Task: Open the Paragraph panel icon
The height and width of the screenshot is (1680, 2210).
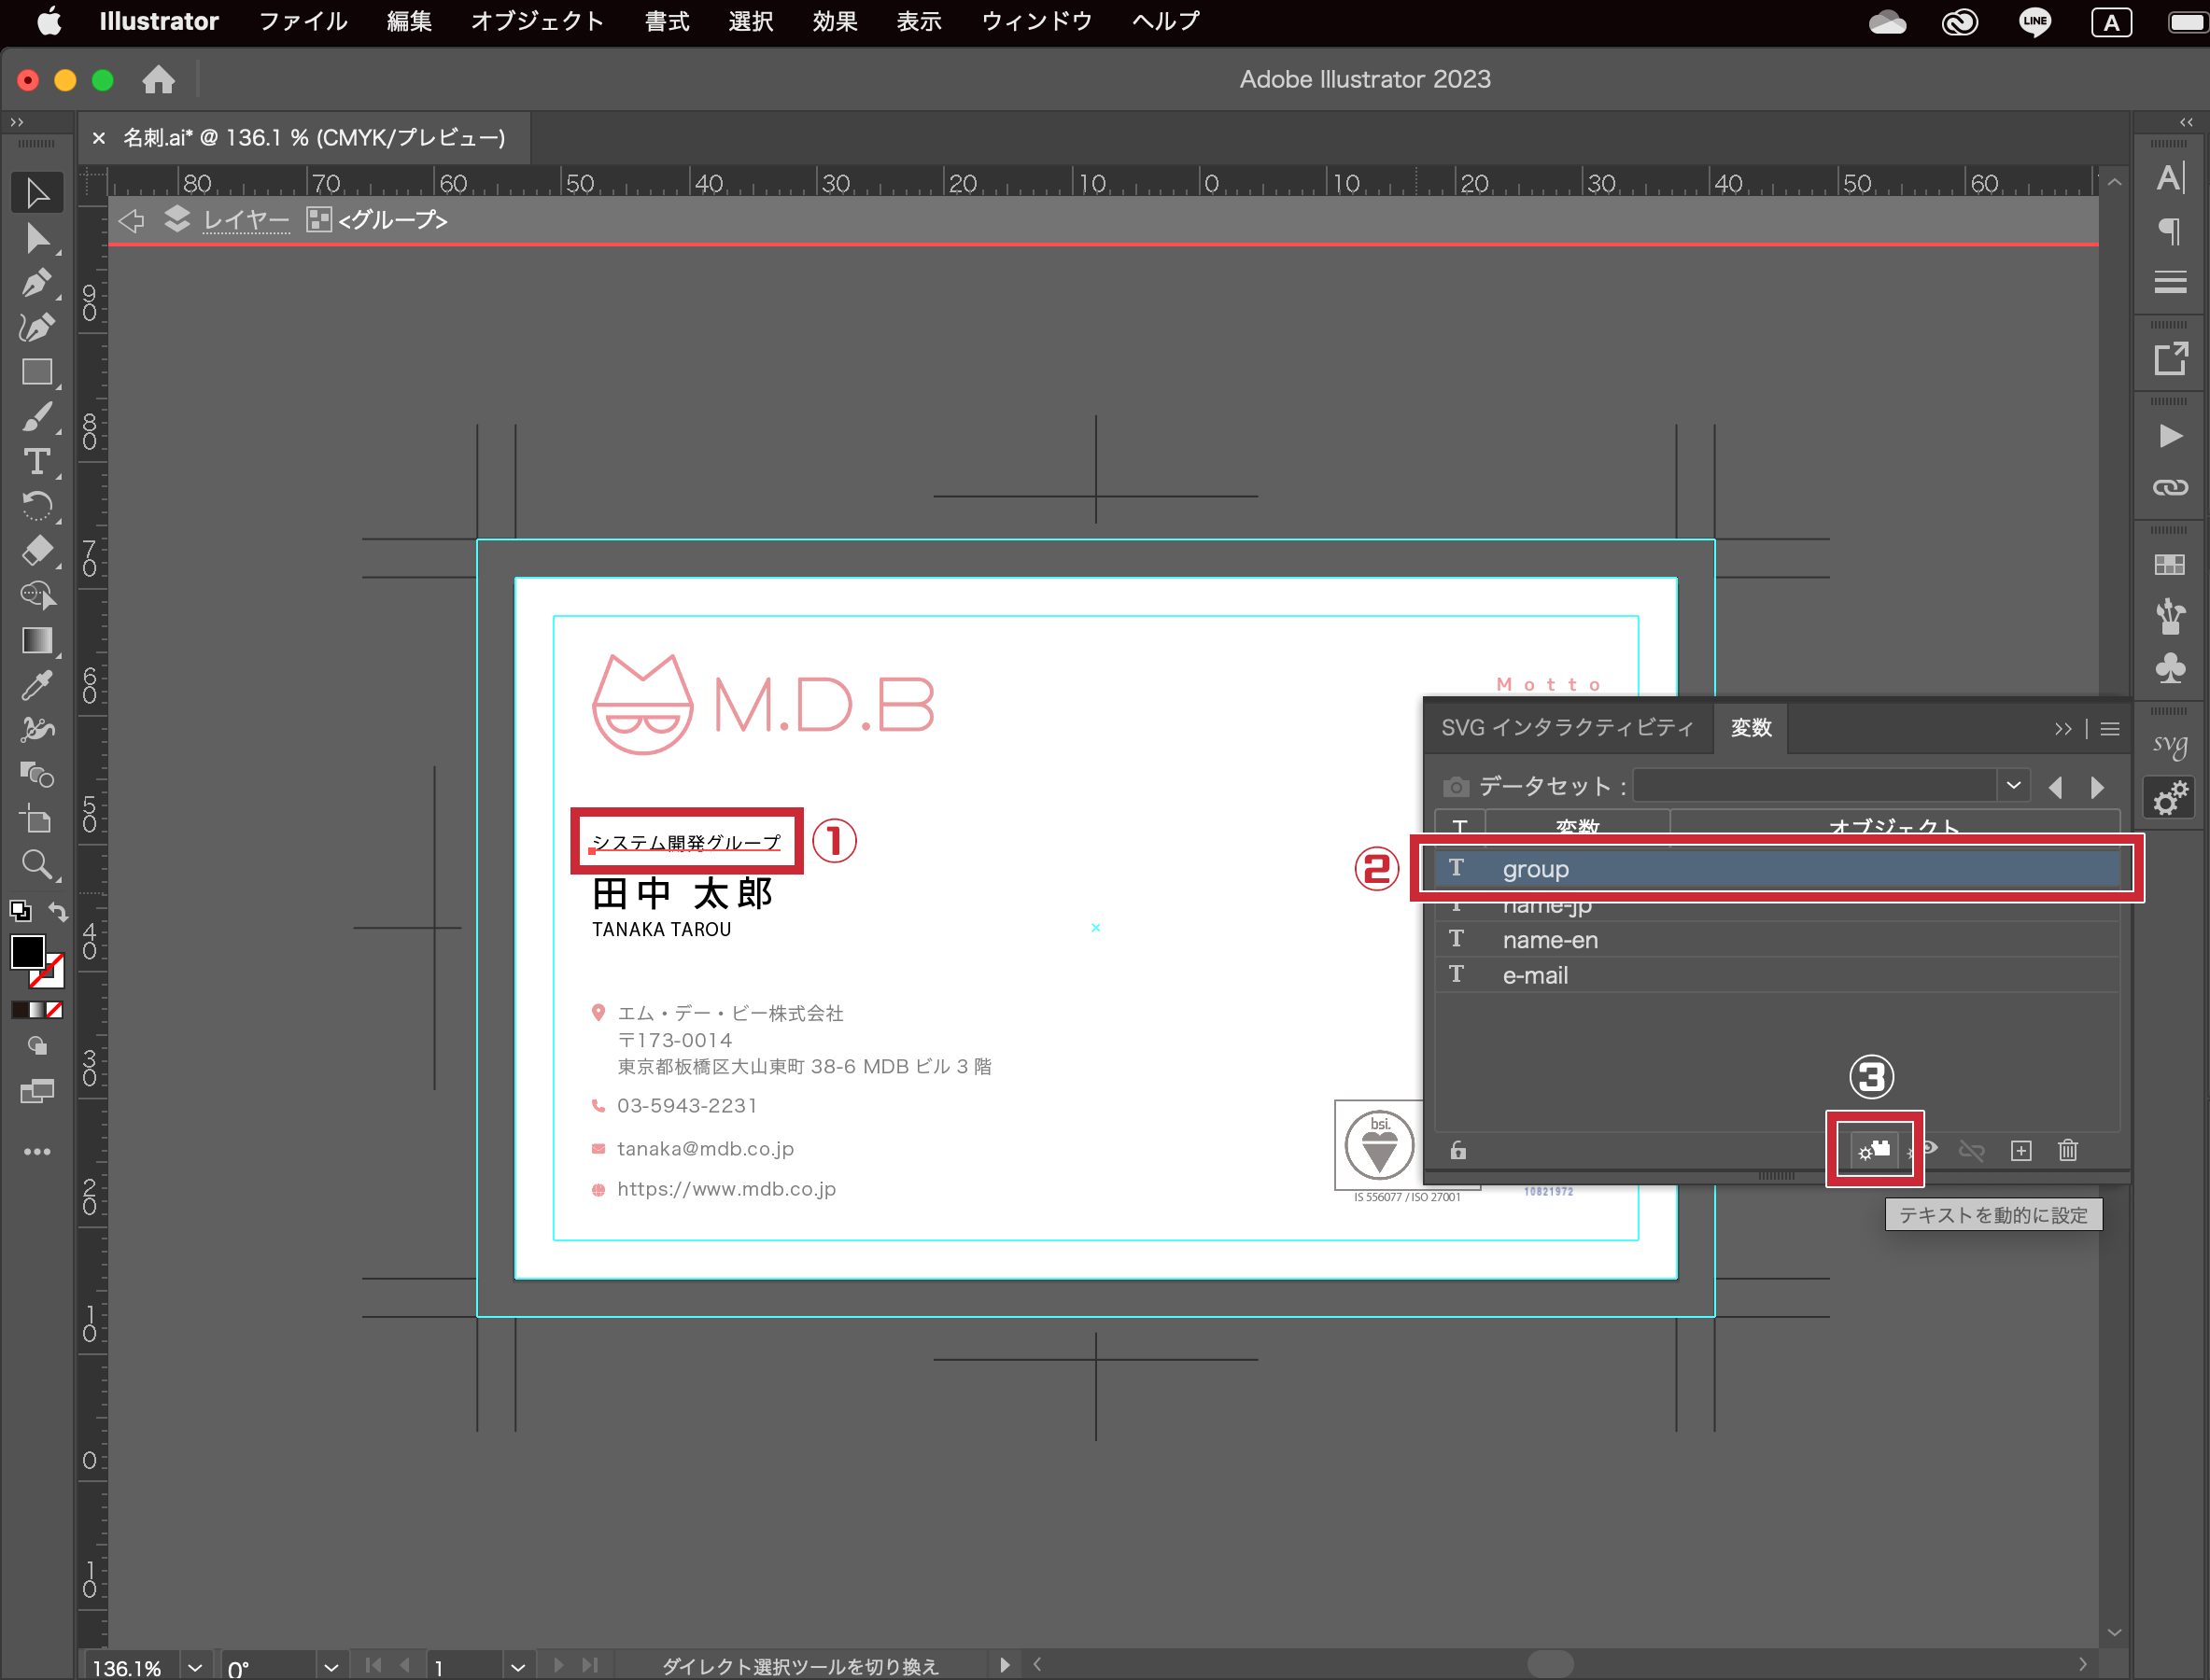Action: (x=2169, y=231)
